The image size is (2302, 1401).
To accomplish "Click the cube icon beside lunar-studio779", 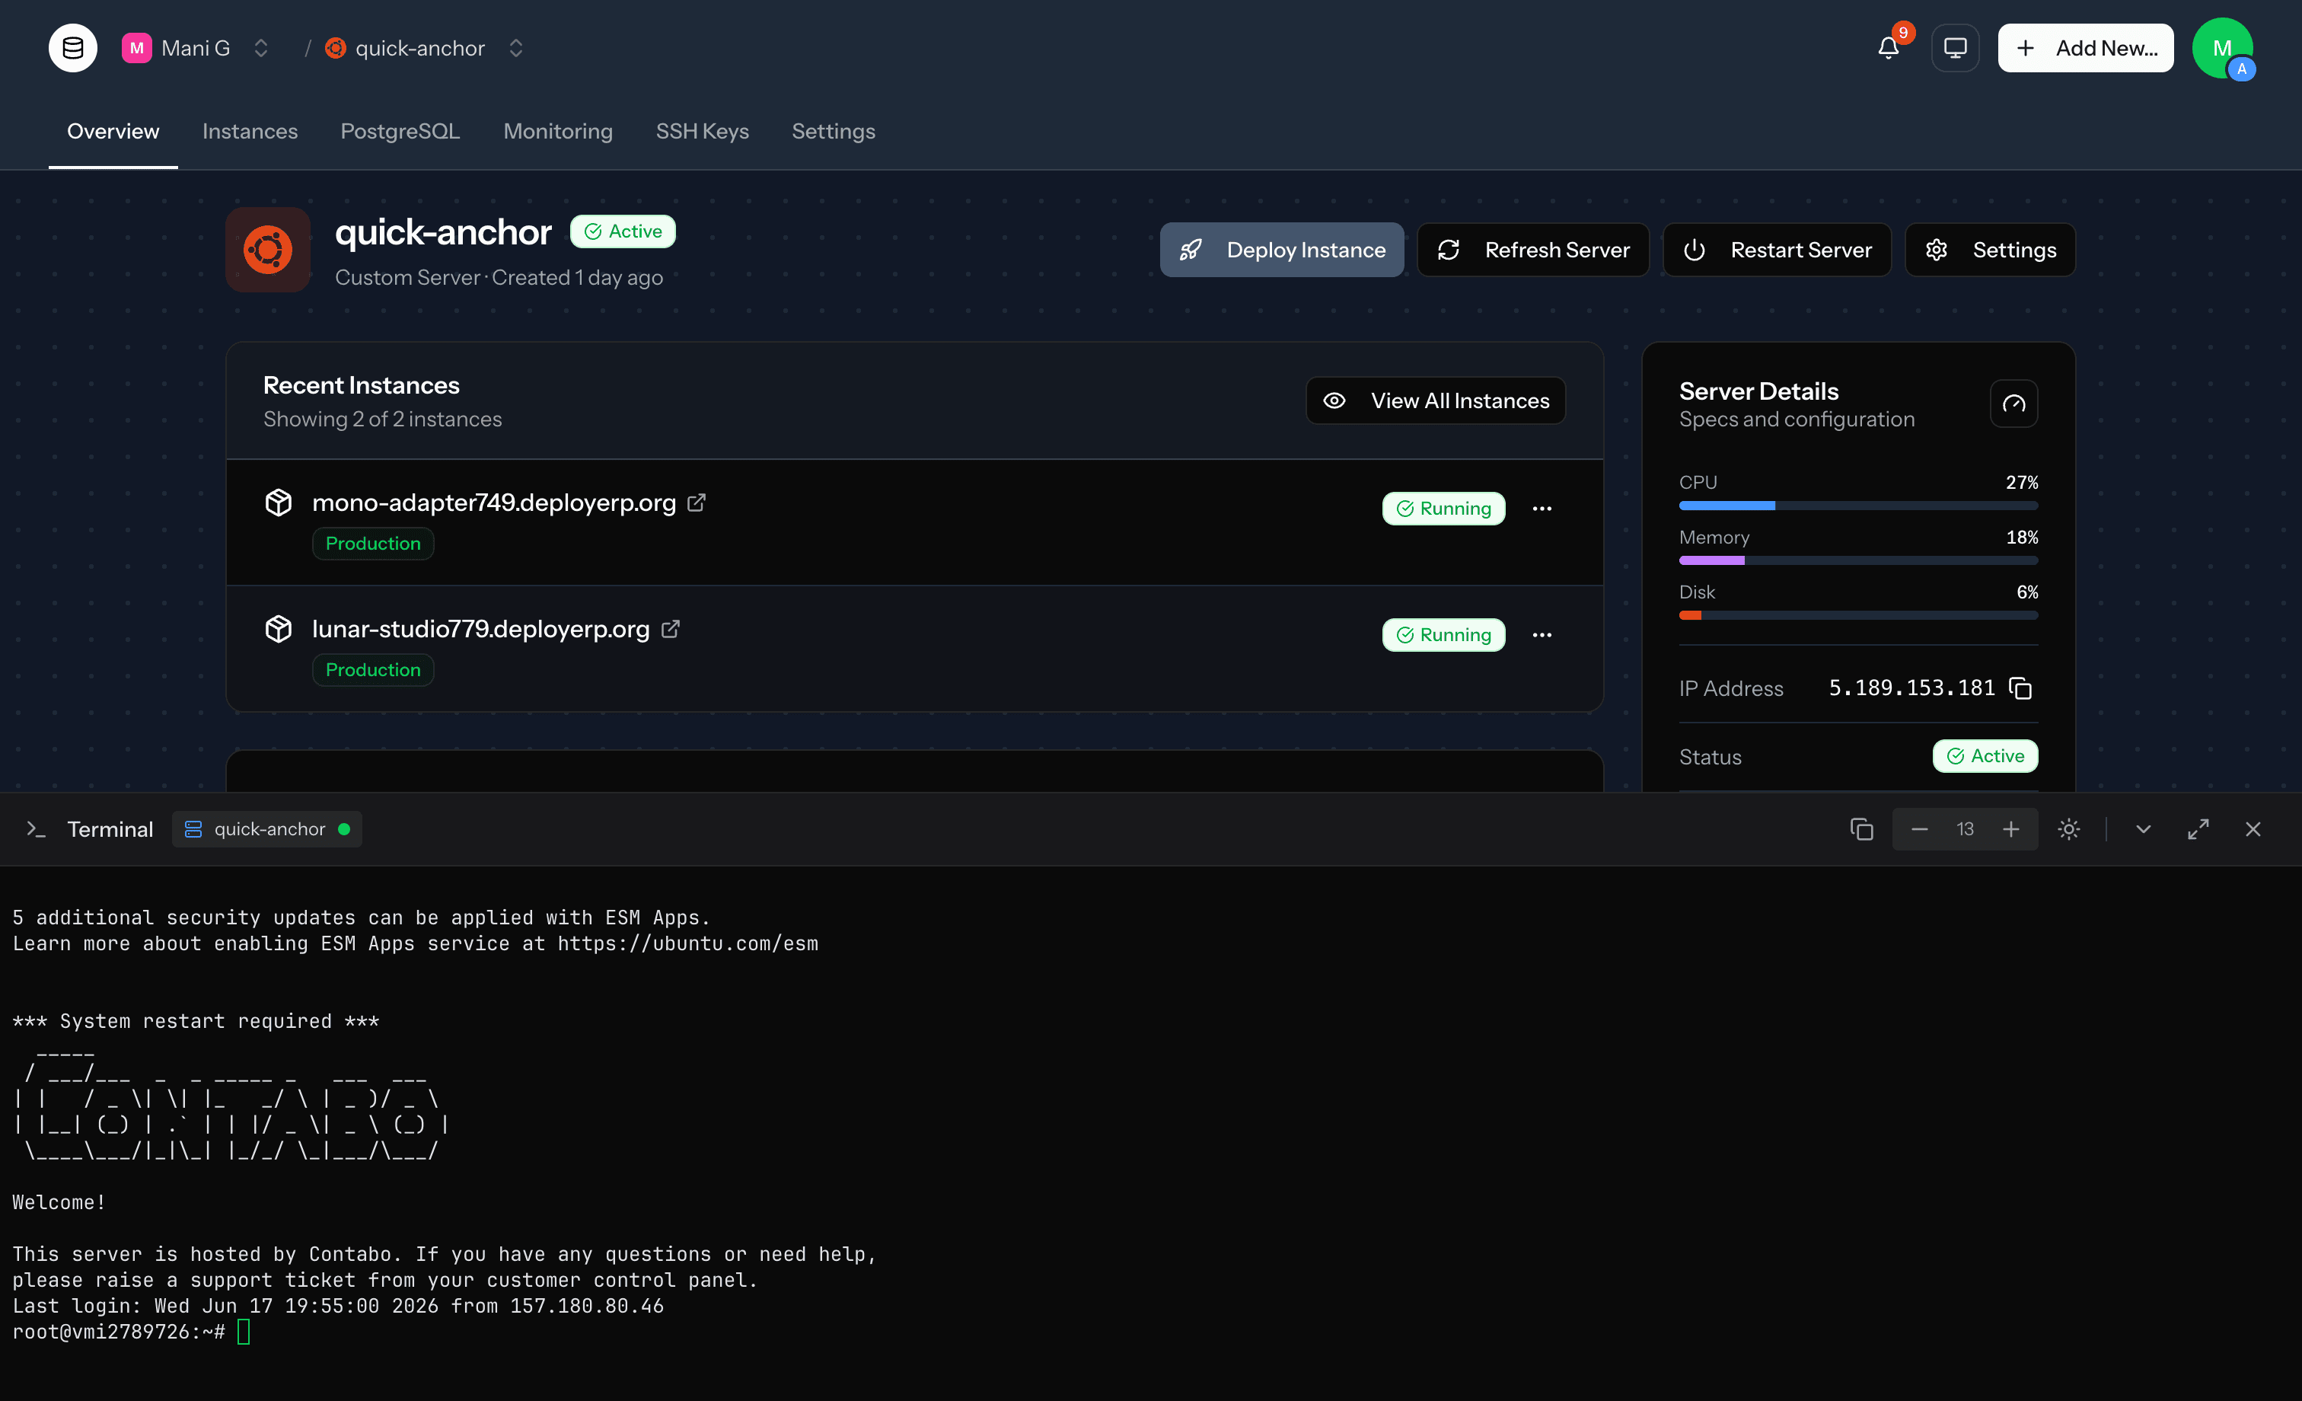I will (x=279, y=629).
